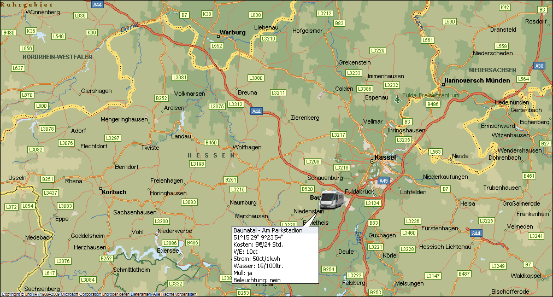Click the Hessisch Lichtenau label
The height and width of the screenshot is (297, 553).
coord(445,247)
